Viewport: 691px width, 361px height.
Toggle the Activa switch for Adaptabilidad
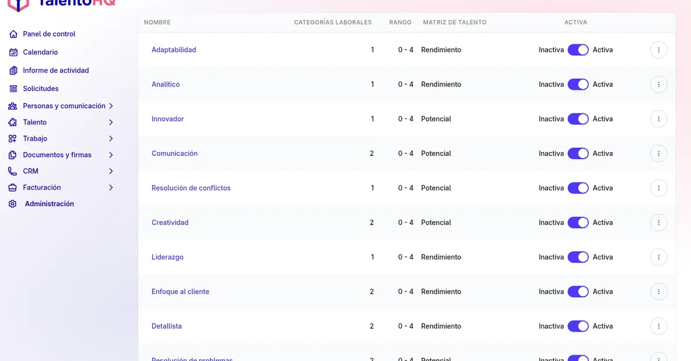pos(578,50)
